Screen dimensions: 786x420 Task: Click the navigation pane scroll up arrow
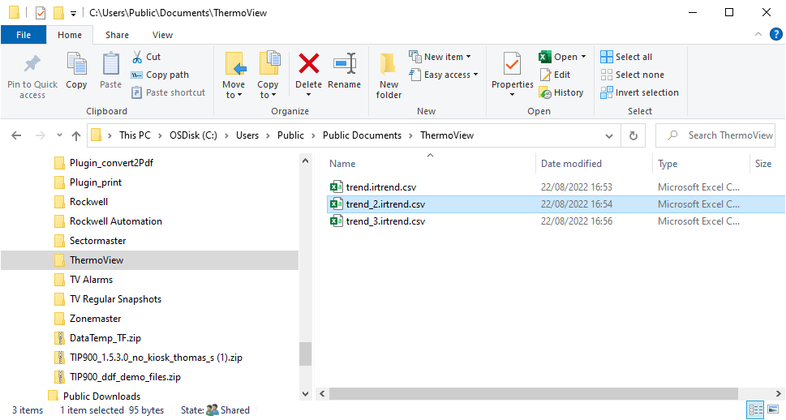(305, 161)
